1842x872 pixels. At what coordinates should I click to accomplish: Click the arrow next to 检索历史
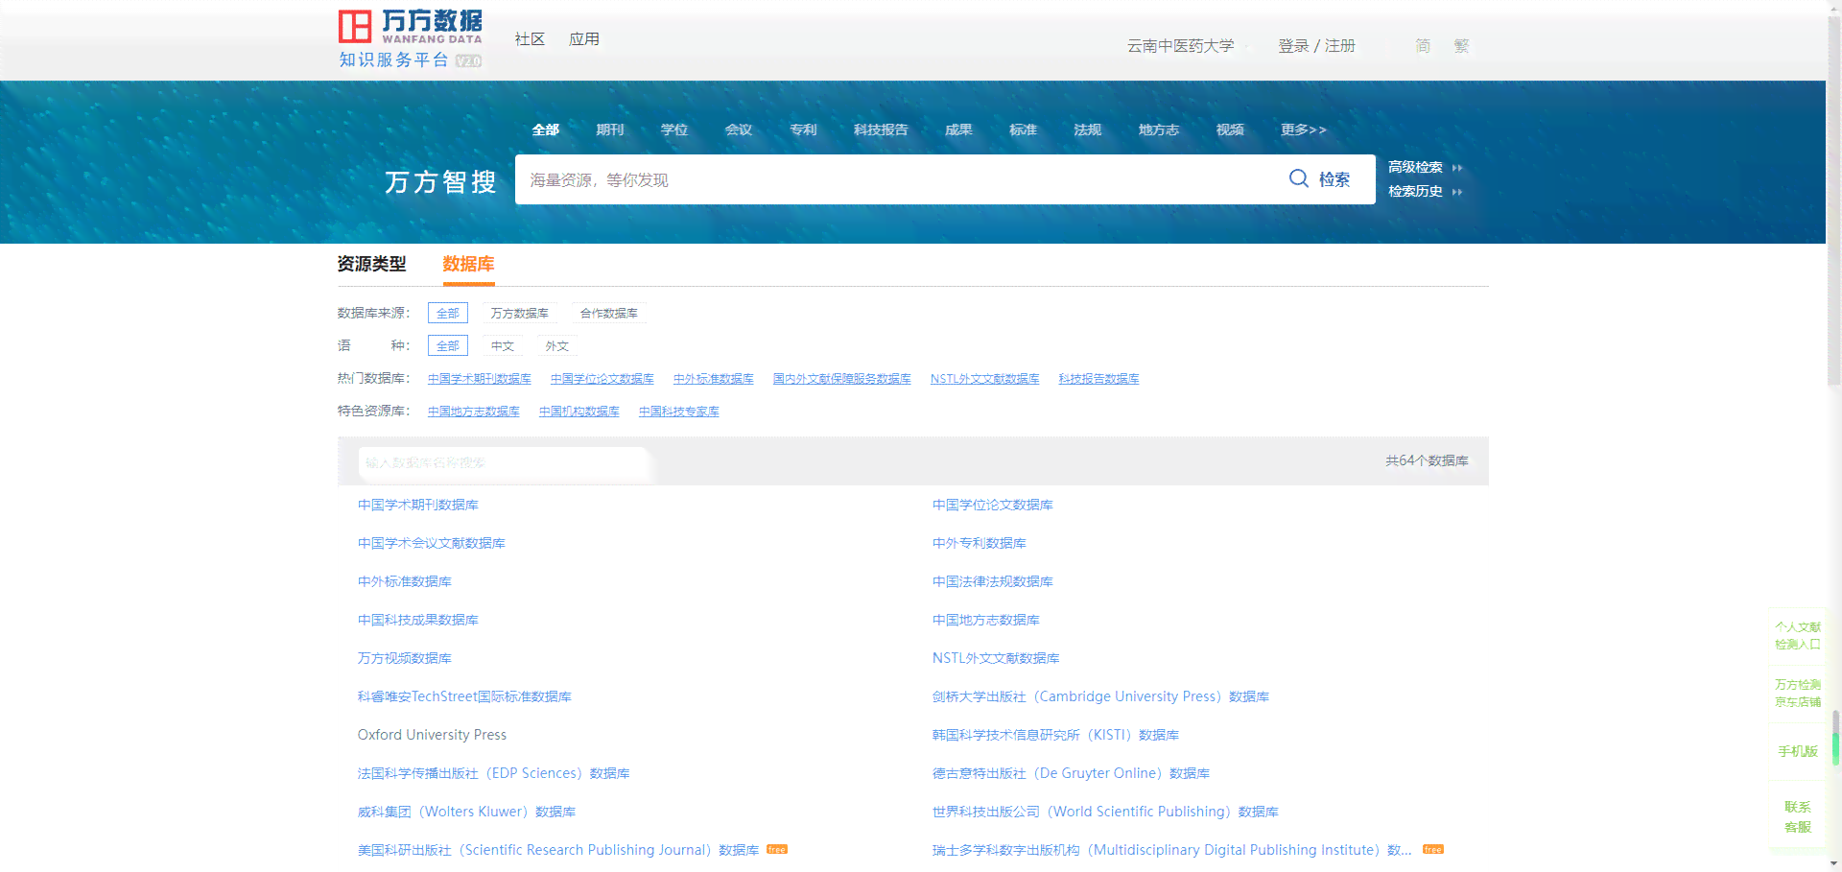pyautogui.click(x=1457, y=192)
